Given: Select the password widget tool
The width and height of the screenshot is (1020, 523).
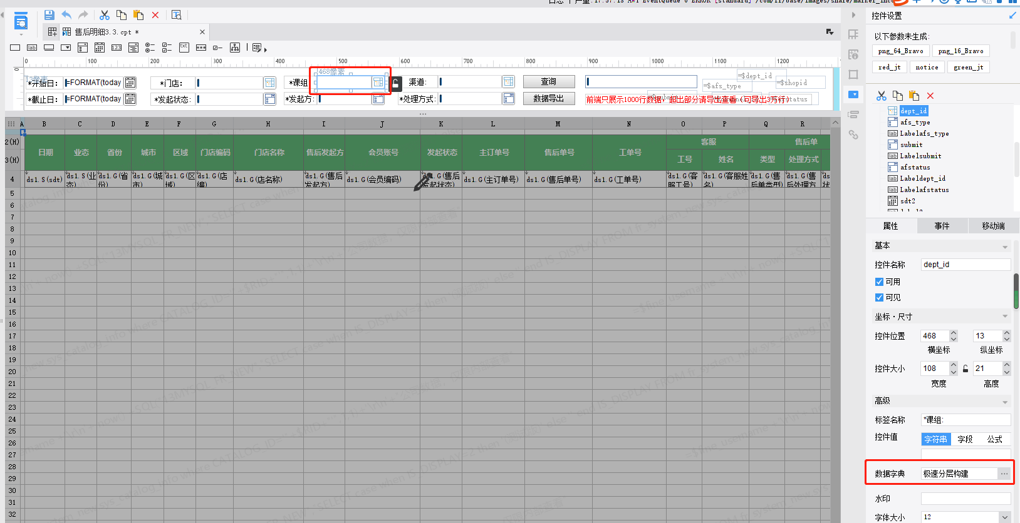Looking at the screenshot, I should [201, 48].
